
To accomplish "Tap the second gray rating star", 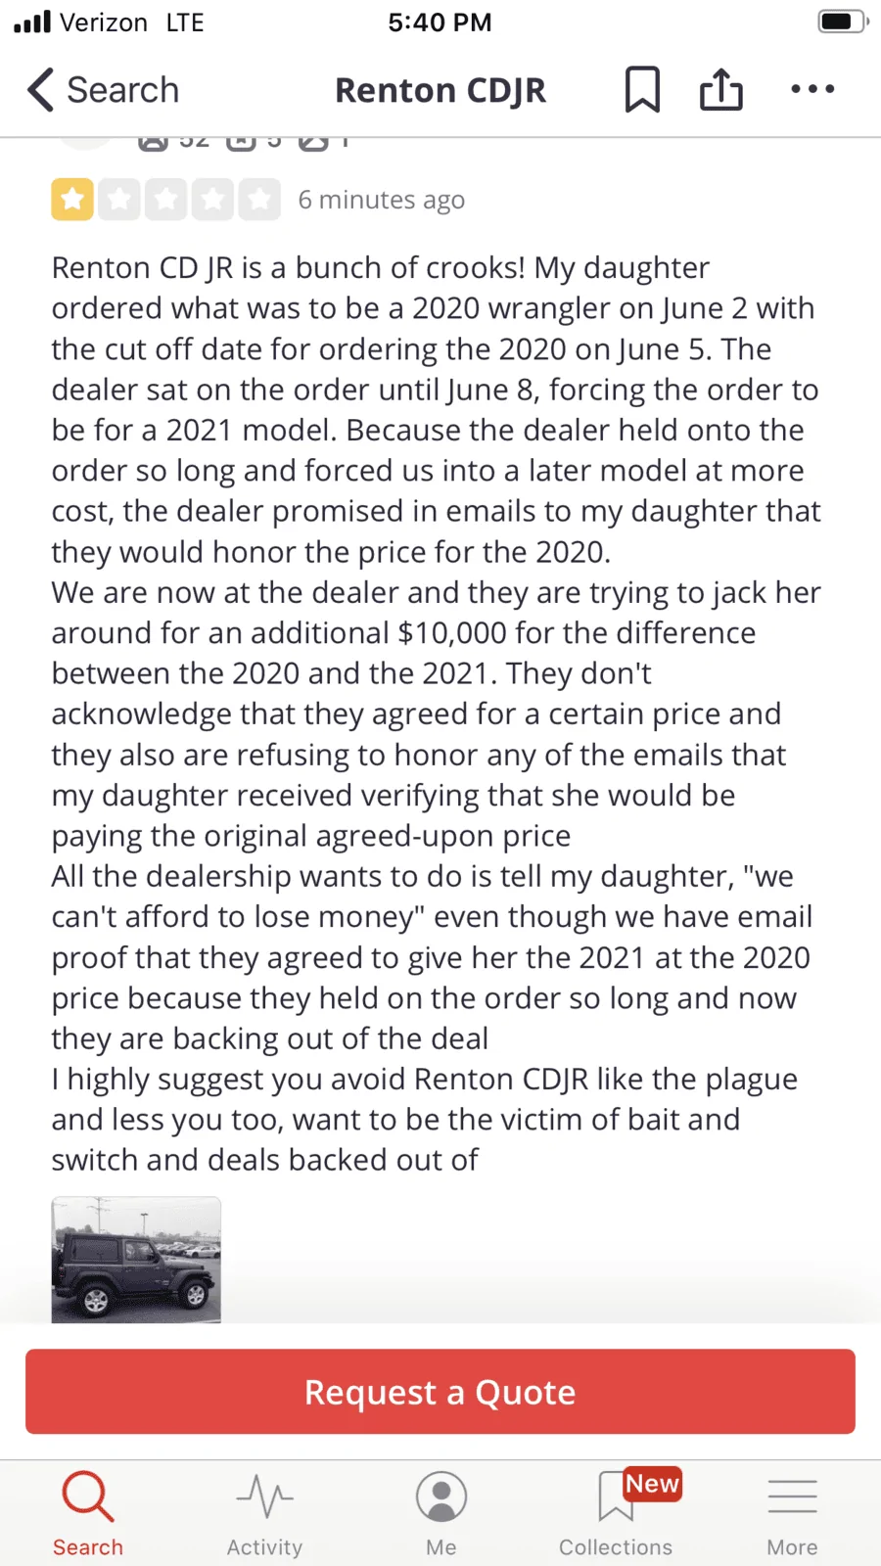I will (x=119, y=200).
